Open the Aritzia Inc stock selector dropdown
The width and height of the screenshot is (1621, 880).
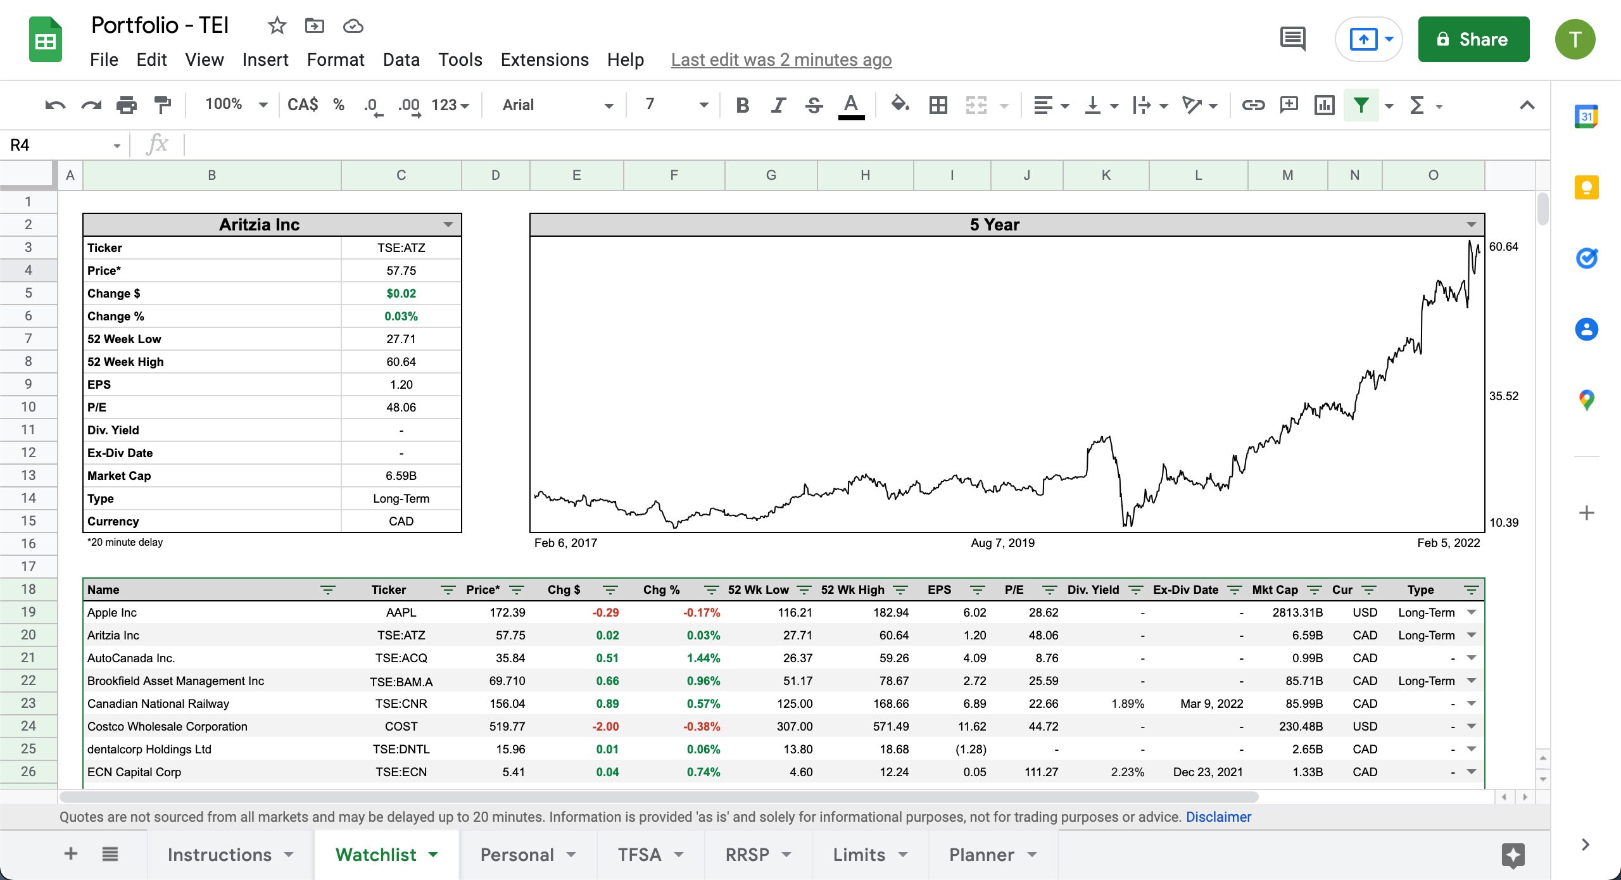coord(448,225)
